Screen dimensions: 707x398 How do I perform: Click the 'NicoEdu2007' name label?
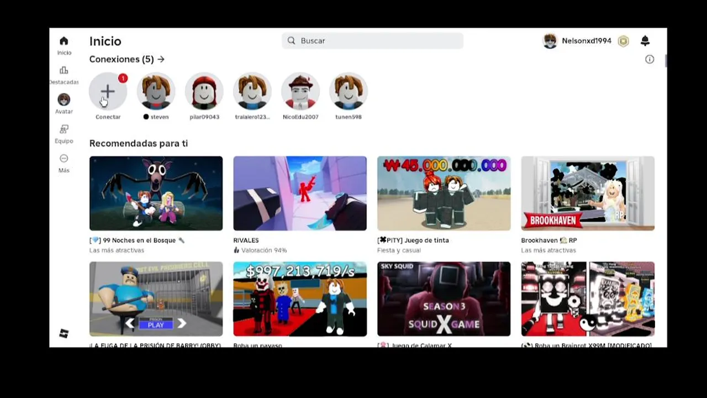300,117
